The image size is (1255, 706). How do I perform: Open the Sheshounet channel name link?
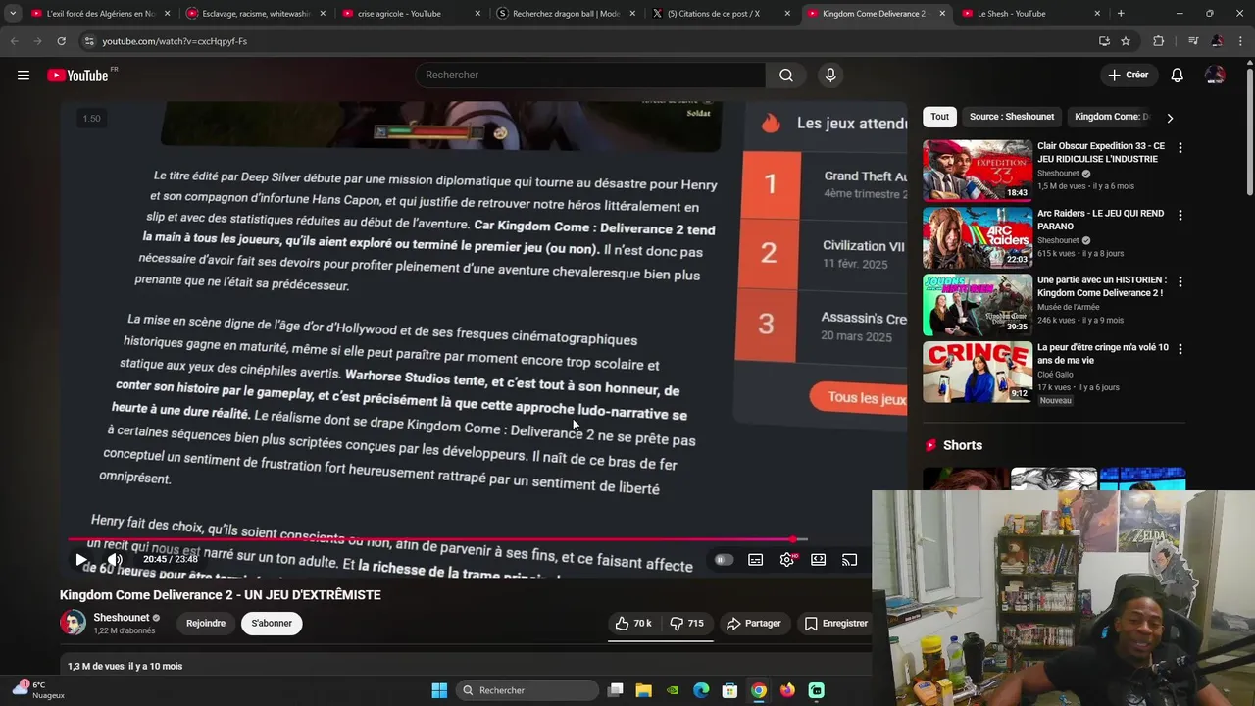[x=121, y=618]
